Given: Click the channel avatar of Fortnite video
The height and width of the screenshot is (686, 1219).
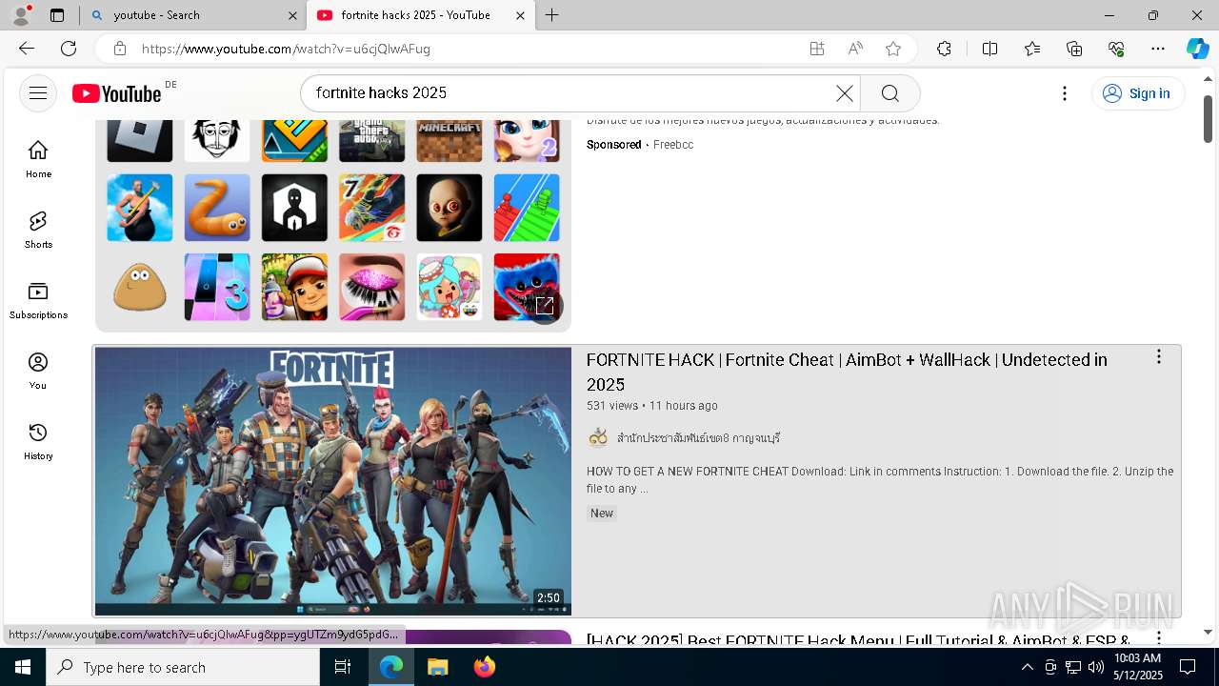Looking at the screenshot, I should (598, 437).
